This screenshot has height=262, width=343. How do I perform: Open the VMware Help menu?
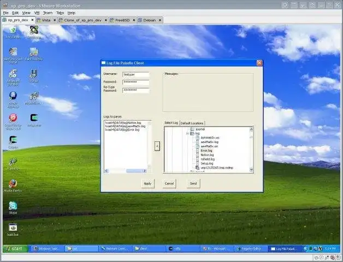(x=72, y=13)
